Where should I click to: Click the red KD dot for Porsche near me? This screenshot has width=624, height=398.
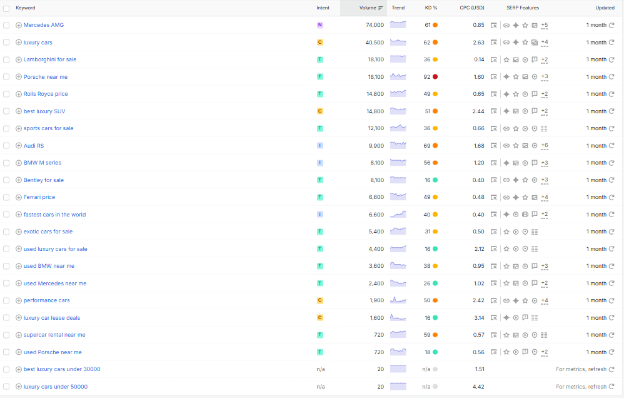point(435,77)
